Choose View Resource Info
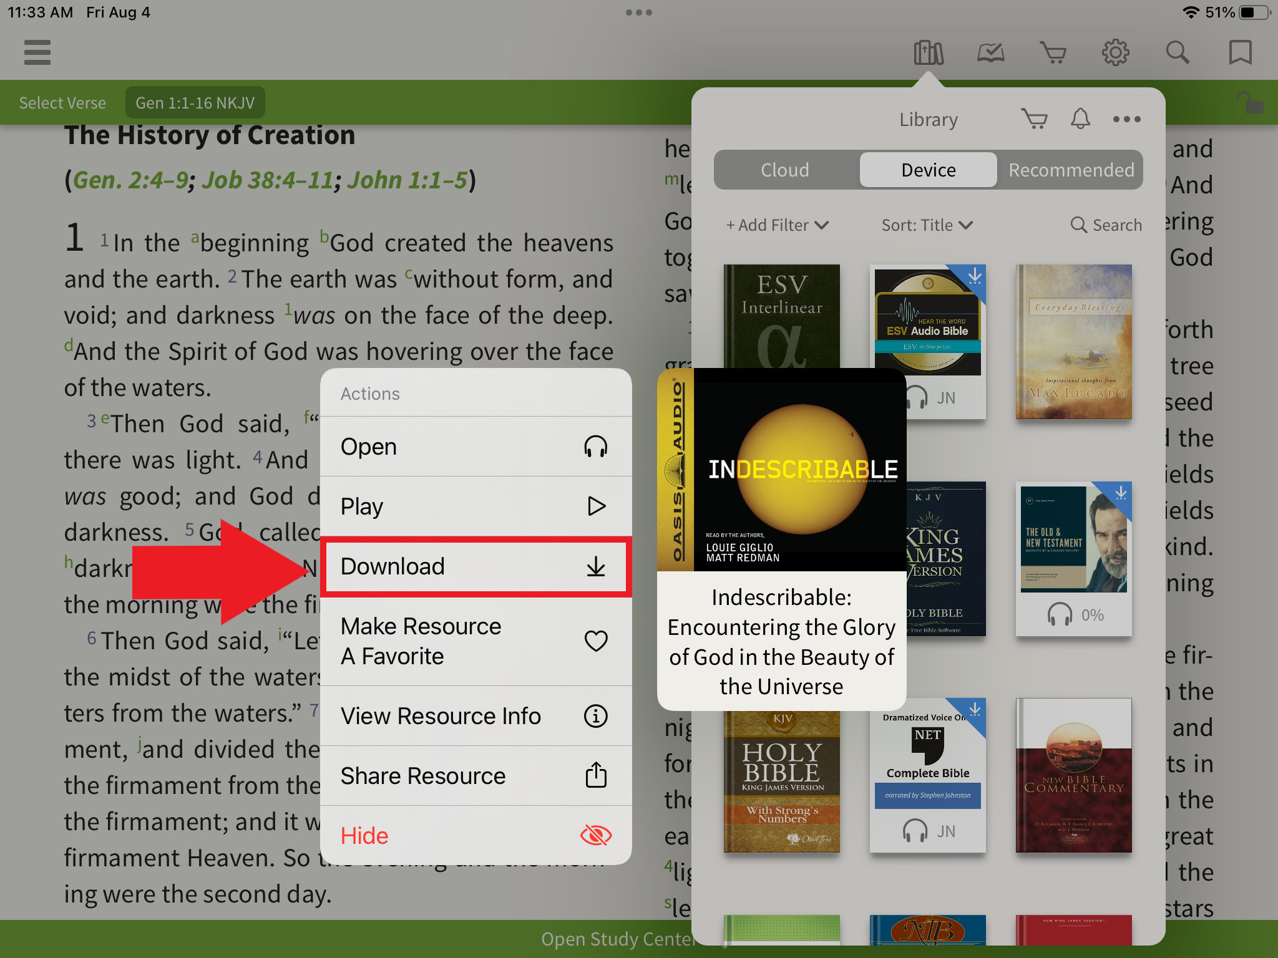Viewport: 1278px width, 958px height. [476, 716]
